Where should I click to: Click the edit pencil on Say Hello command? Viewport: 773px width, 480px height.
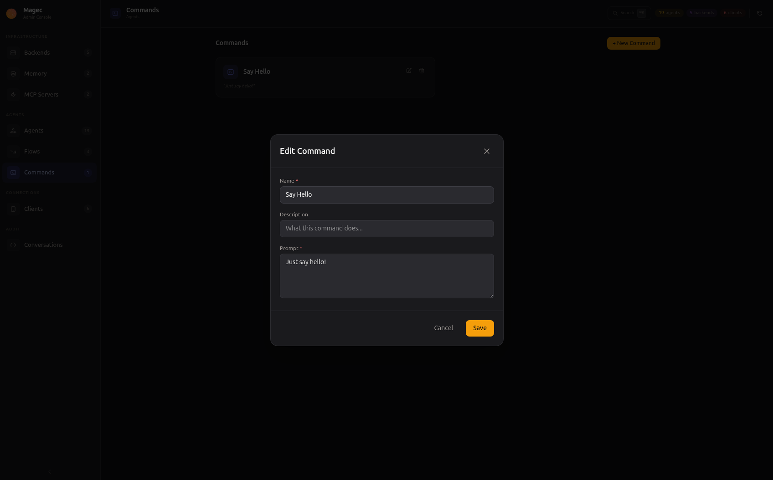point(409,71)
